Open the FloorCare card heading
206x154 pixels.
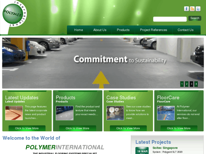[x=168, y=98]
